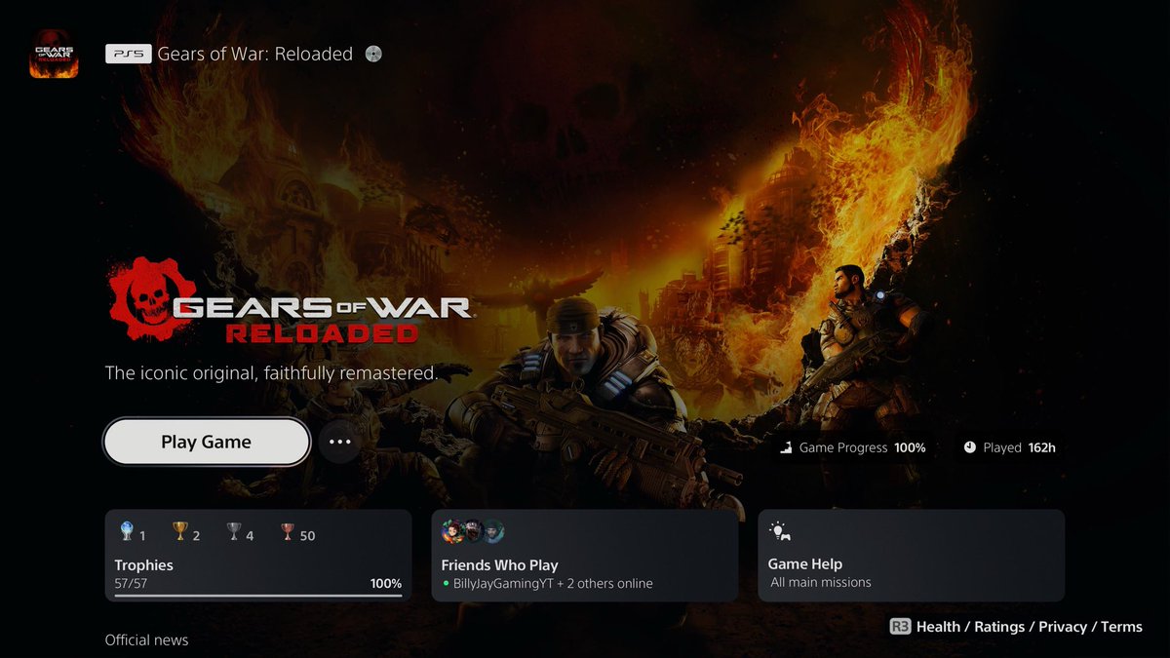The height and width of the screenshot is (658, 1170).
Task: Click the silver trophy icon
Action: 233,531
